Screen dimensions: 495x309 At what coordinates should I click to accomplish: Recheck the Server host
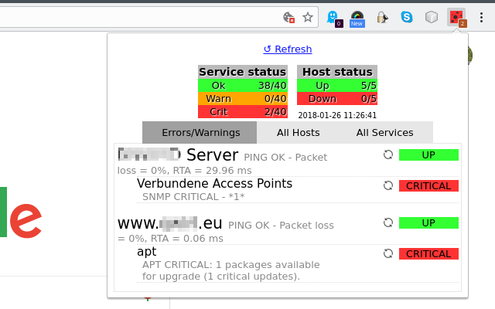coord(388,154)
